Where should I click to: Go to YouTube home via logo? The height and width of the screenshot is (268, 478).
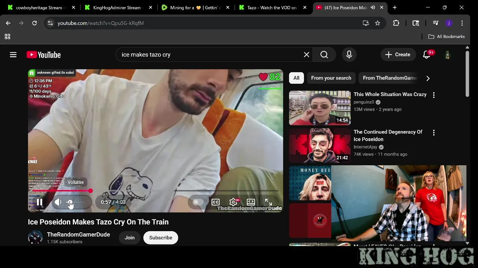[44, 55]
